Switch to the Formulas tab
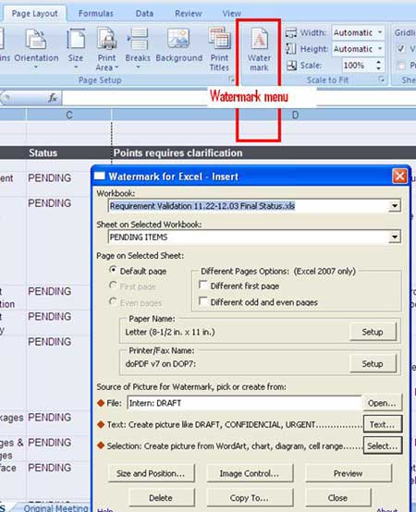 pyautogui.click(x=96, y=13)
